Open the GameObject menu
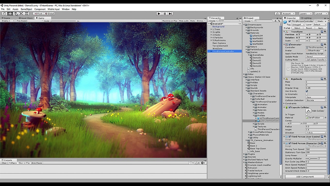 26,9
